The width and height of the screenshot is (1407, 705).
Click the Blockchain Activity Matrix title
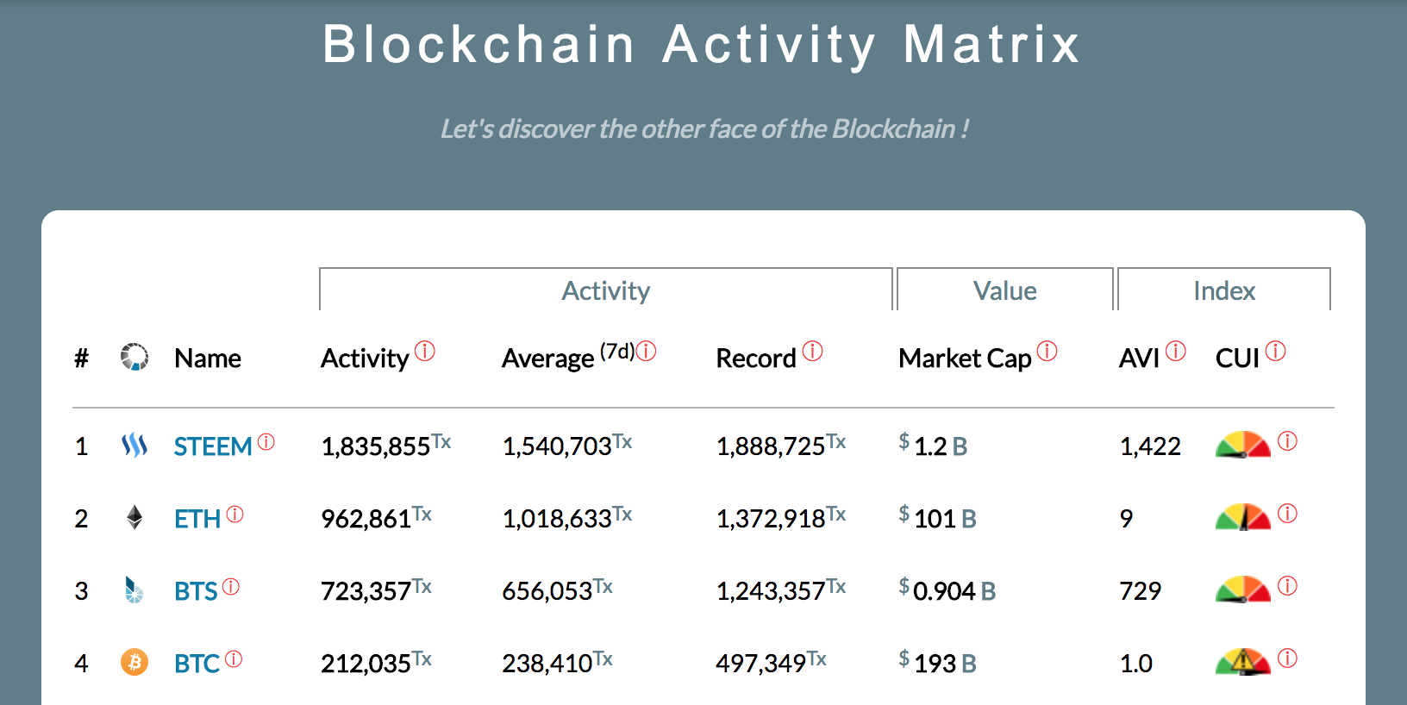702,45
